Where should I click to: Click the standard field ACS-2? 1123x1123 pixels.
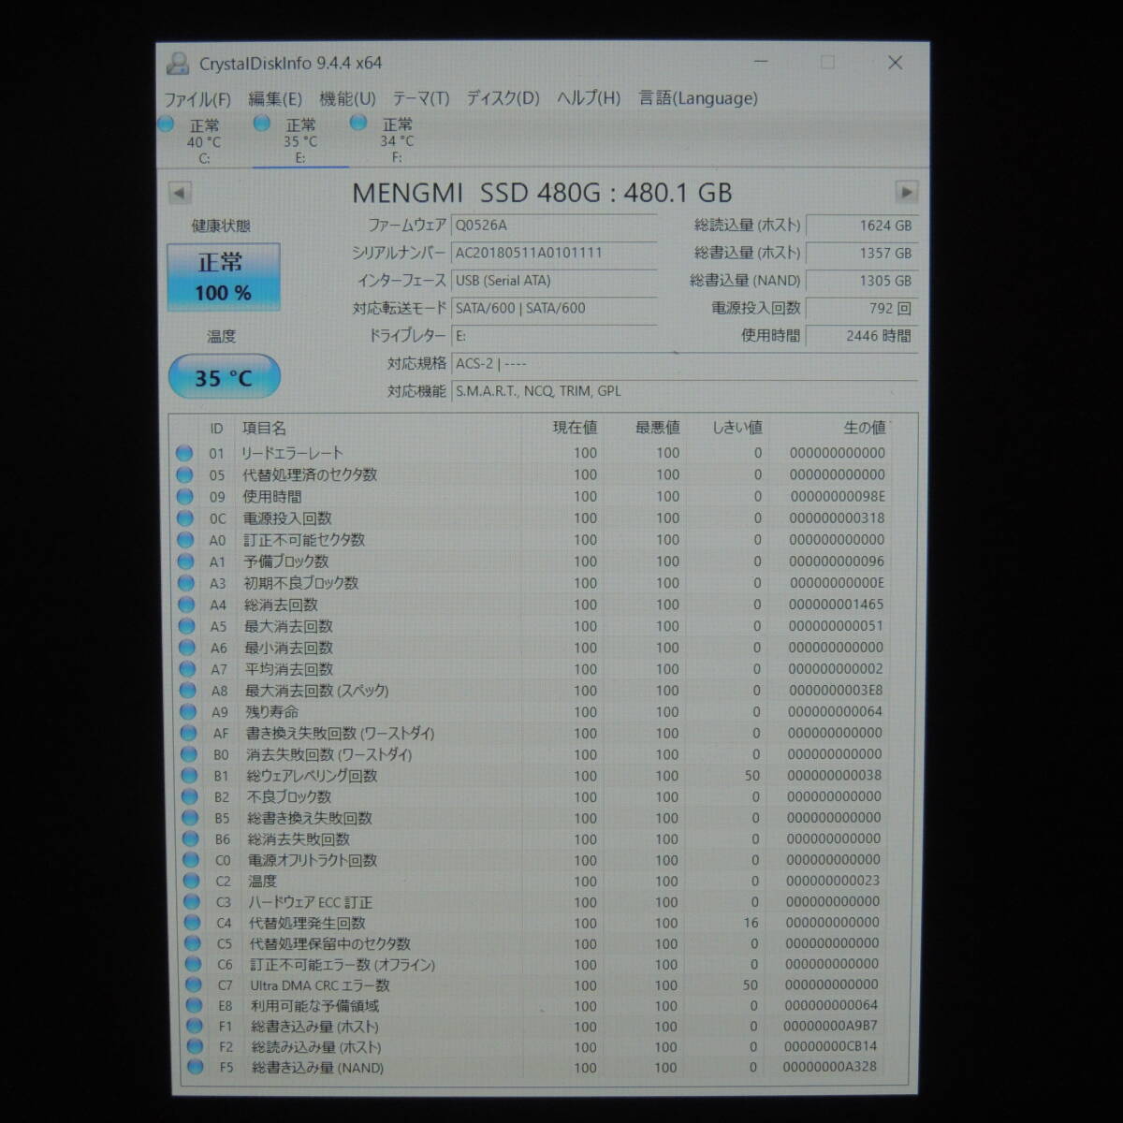pyautogui.click(x=683, y=364)
